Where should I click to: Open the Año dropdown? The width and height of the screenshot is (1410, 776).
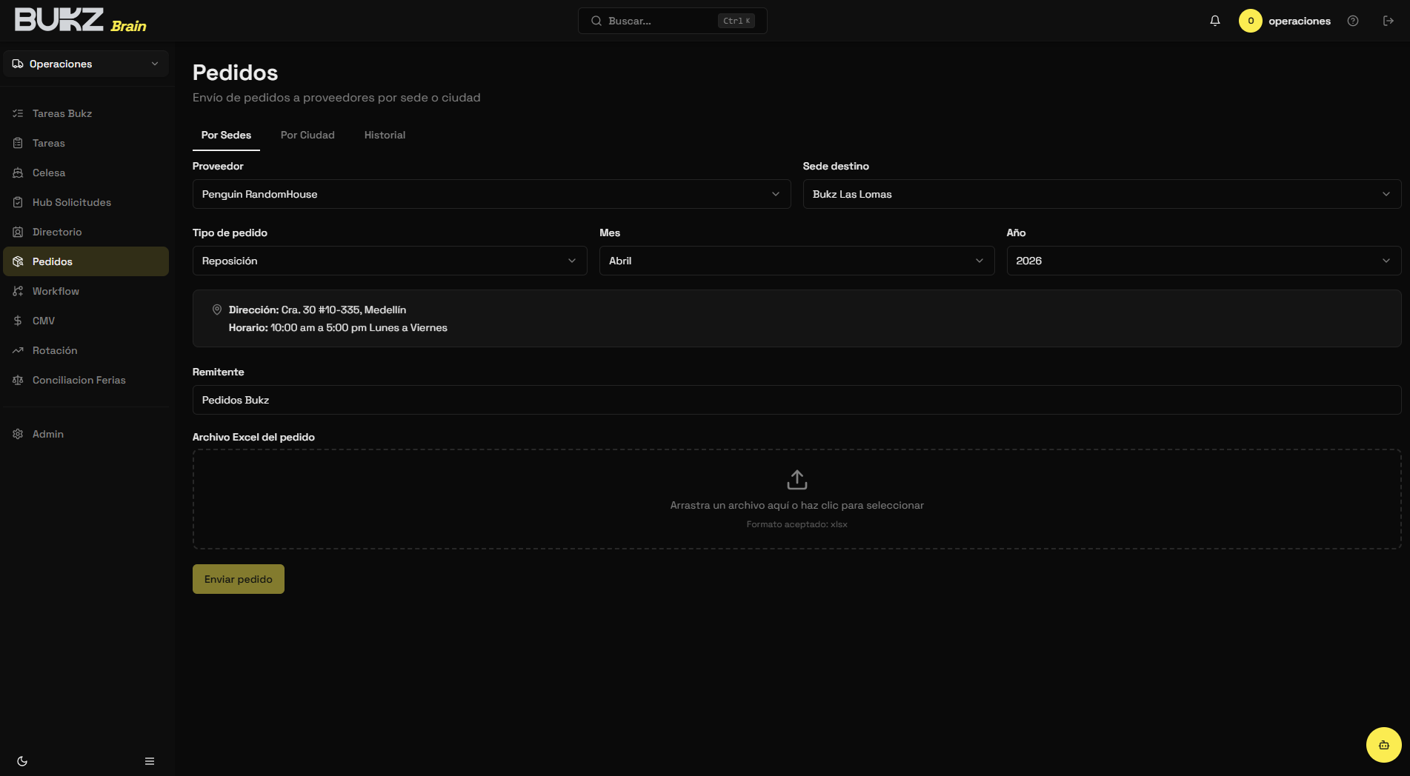tap(1203, 261)
